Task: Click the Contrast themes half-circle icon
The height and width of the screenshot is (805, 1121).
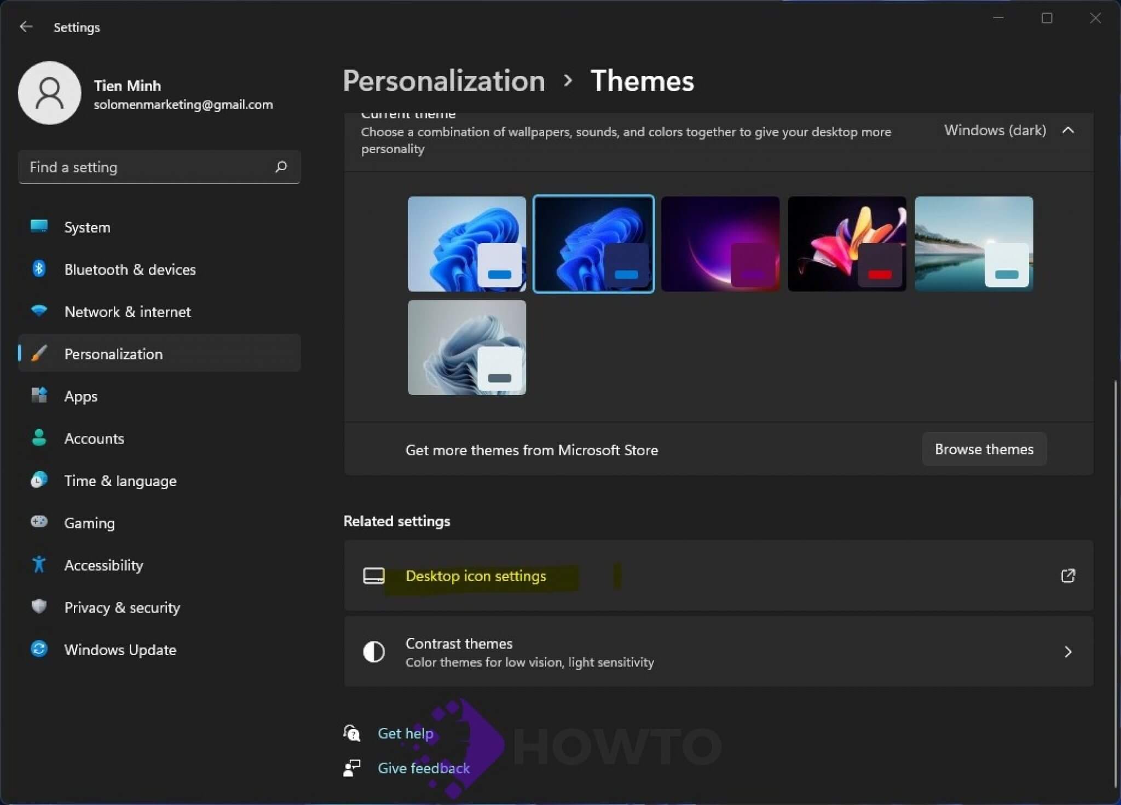Action: tap(374, 652)
